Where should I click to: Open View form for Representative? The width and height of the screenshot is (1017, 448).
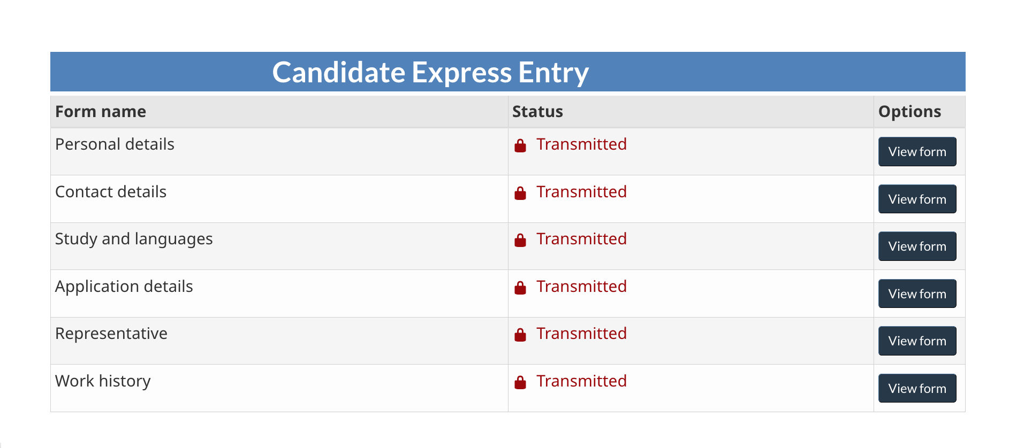click(917, 341)
